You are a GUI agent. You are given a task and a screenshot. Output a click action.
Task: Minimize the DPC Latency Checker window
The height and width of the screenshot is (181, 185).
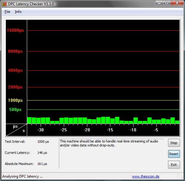click(x=159, y=3)
